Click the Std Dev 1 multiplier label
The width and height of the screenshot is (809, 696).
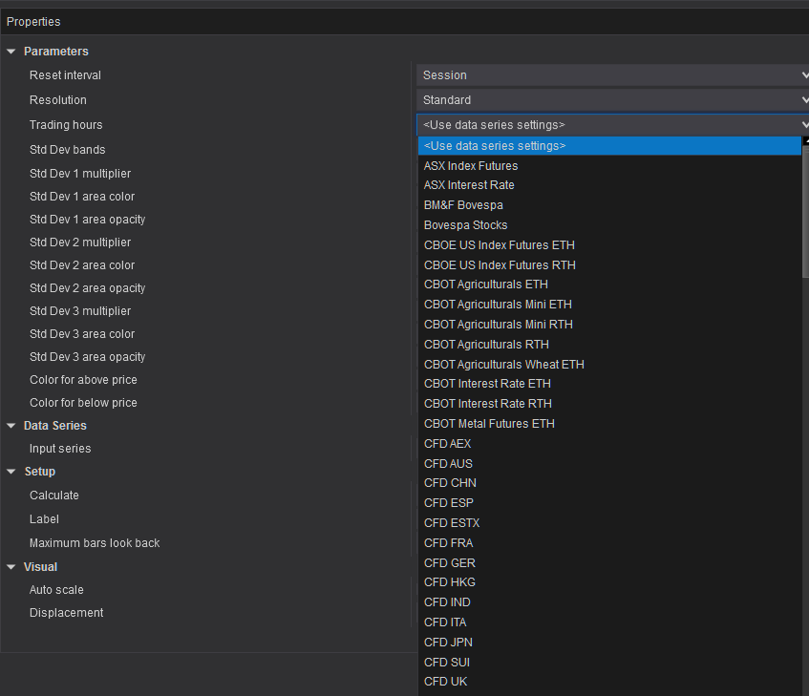click(x=80, y=174)
